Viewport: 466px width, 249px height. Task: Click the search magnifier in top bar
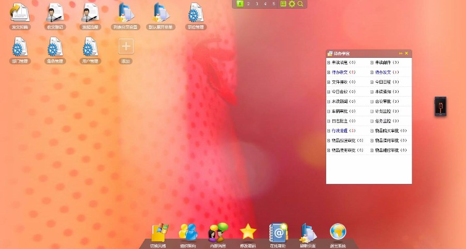[x=300, y=4]
